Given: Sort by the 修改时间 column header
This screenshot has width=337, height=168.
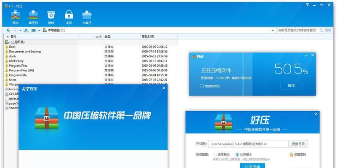Looking at the screenshot, I should (x=159, y=37).
